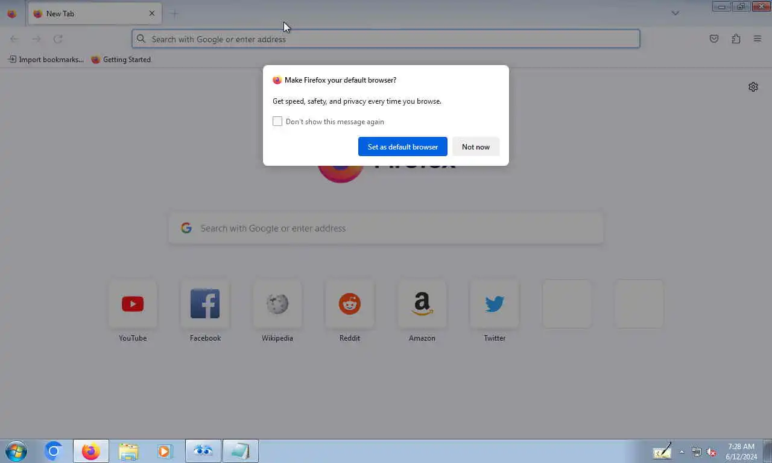The width and height of the screenshot is (772, 463).
Task: Click Show desktop strip at taskbar end
Action: (x=768, y=451)
